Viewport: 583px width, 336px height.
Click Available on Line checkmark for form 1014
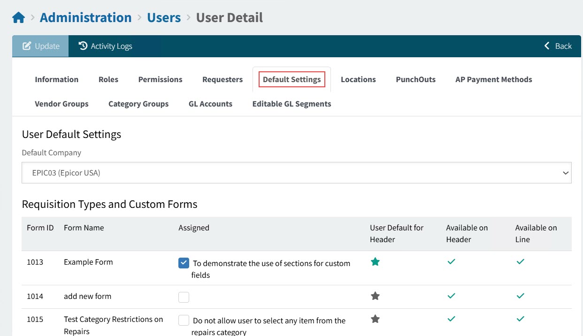tap(520, 296)
